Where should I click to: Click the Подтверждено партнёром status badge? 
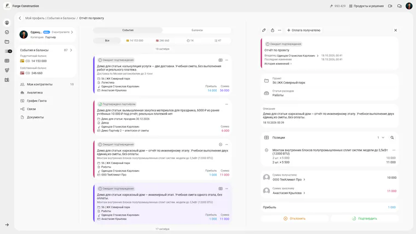point(117,104)
